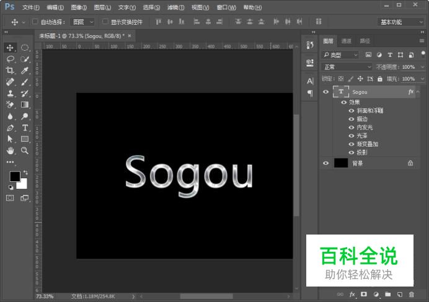Viewport: 429px width, 302px height.
Task: Select the Elliptical Marquee tool
Action: 25,48
